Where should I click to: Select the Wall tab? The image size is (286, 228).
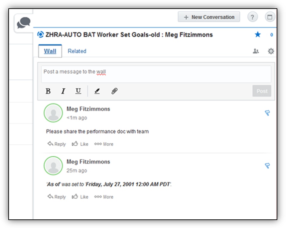50,51
